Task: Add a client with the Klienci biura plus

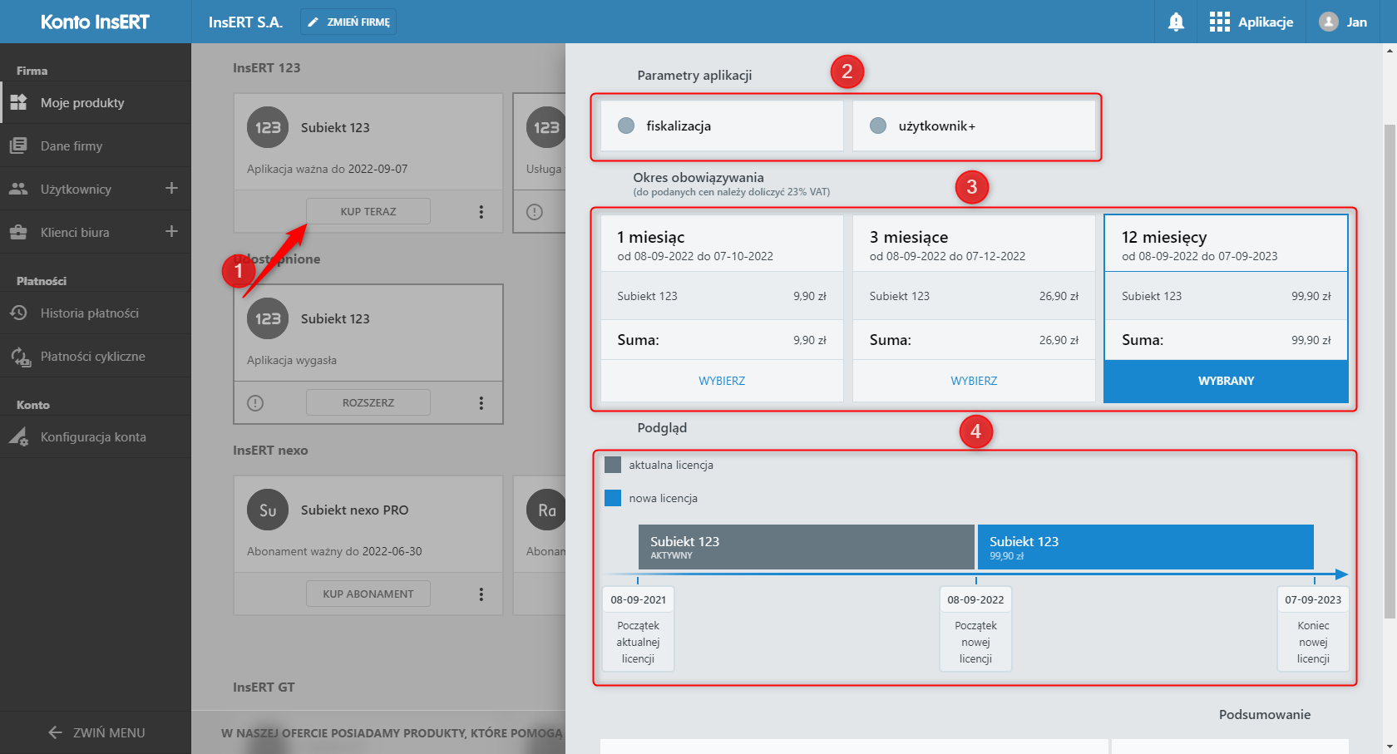Action: pyautogui.click(x=171, y=232)
